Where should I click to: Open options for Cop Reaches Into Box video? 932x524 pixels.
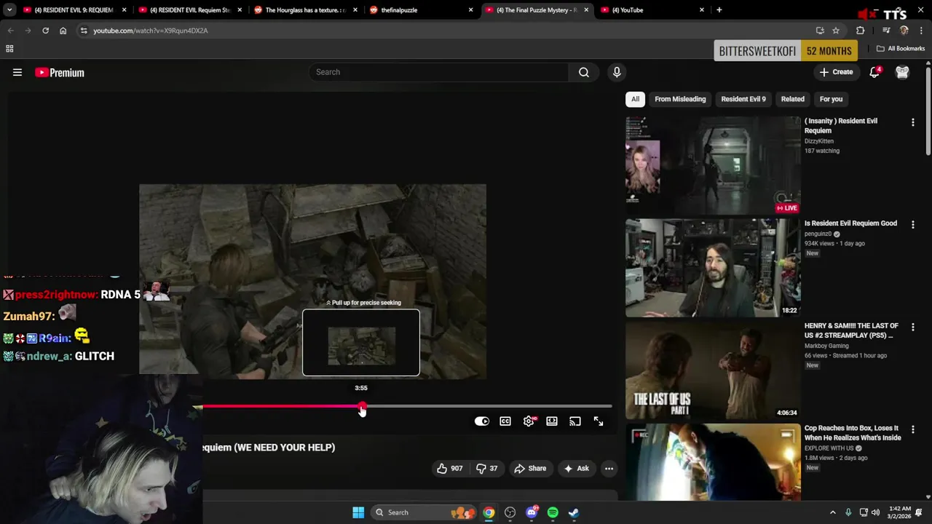912,429
